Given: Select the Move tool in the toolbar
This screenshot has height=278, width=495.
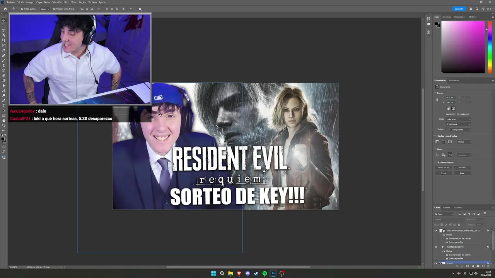Looking at the screenshot, I should coord(4,20).
